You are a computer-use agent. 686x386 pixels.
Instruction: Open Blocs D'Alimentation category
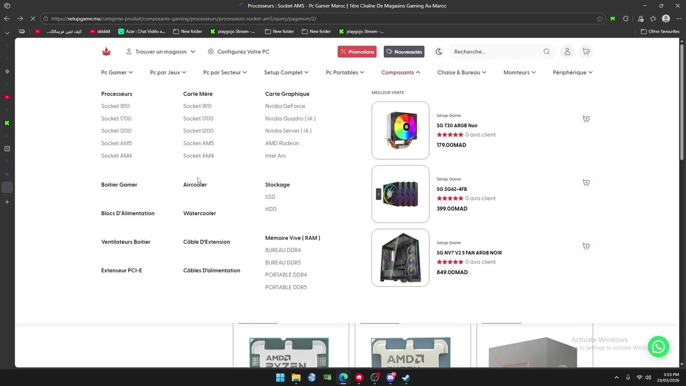point(128,213)
